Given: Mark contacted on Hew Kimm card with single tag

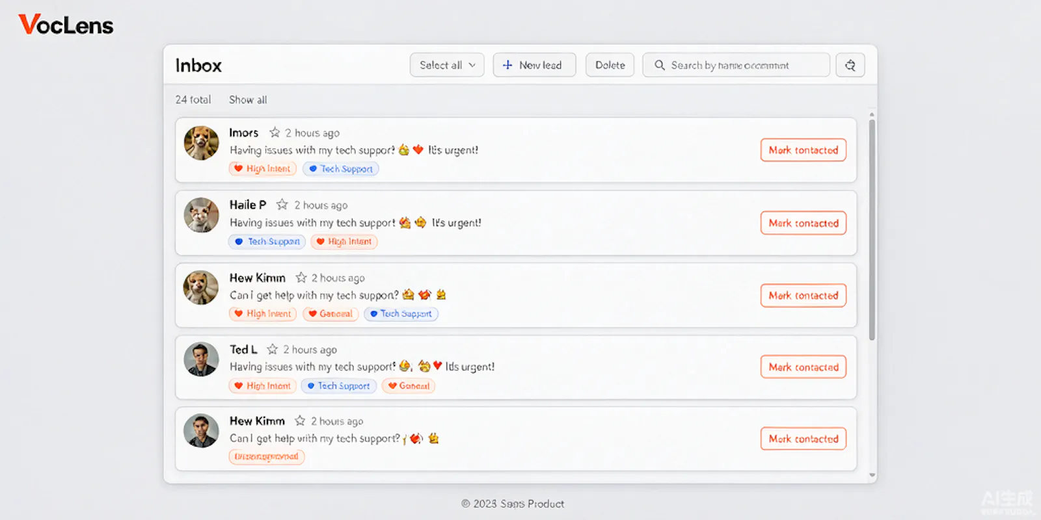Looking at the screenshot, I should tap(804, 439).
